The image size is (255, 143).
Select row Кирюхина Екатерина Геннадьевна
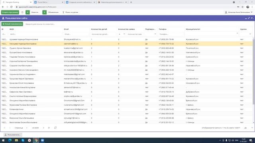[x=127, y=61]
